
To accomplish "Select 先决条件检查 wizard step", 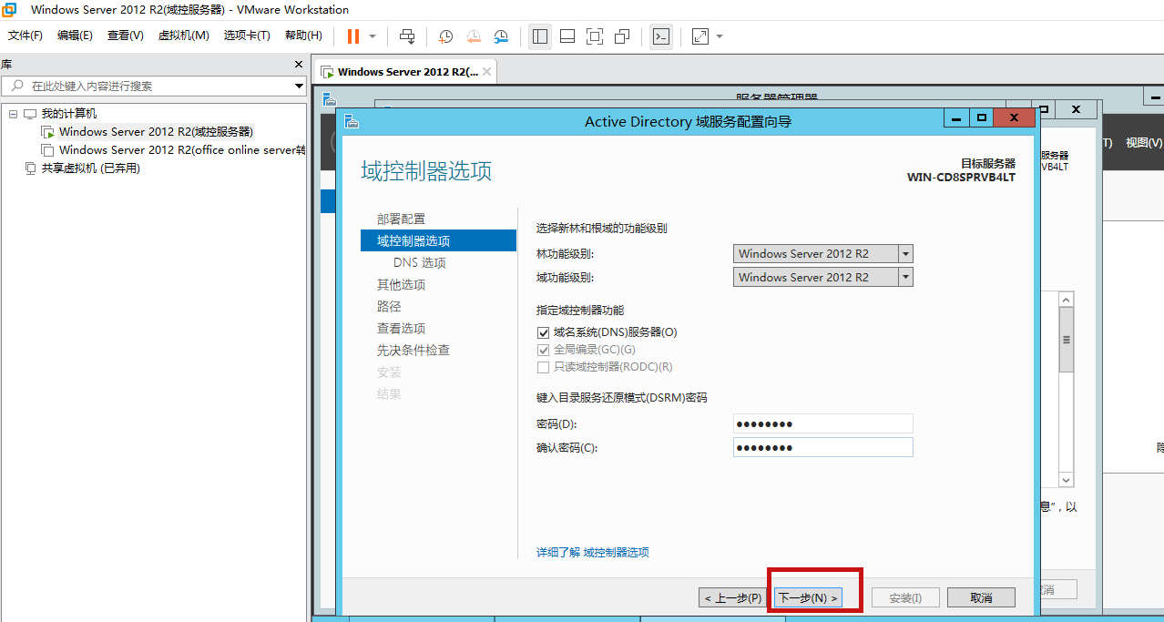I will tap(414, 351).
